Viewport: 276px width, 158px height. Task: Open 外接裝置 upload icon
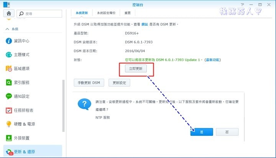click(8, 138)
